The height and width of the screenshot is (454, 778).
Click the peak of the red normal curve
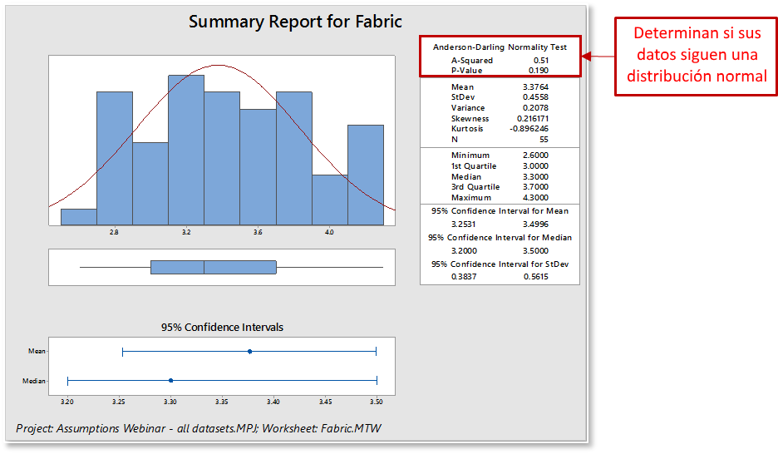tap(218, 65)
